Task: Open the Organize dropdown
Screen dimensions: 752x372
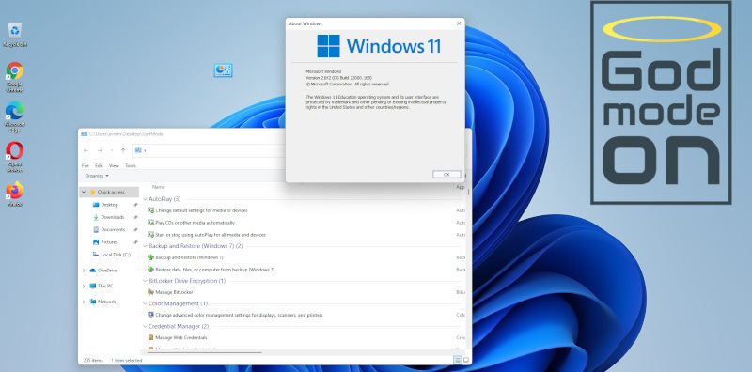Action: pyautogui.click(x=97, y=176)
